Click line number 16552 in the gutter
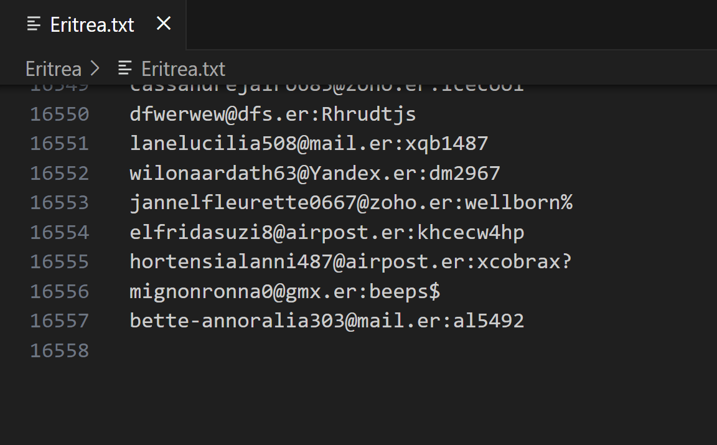This screenshot has width=717, height=445. [x=60, y=173]
